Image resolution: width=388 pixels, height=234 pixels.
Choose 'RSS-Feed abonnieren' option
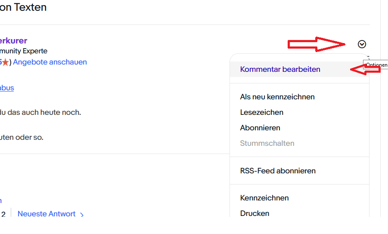pos(278,171)
